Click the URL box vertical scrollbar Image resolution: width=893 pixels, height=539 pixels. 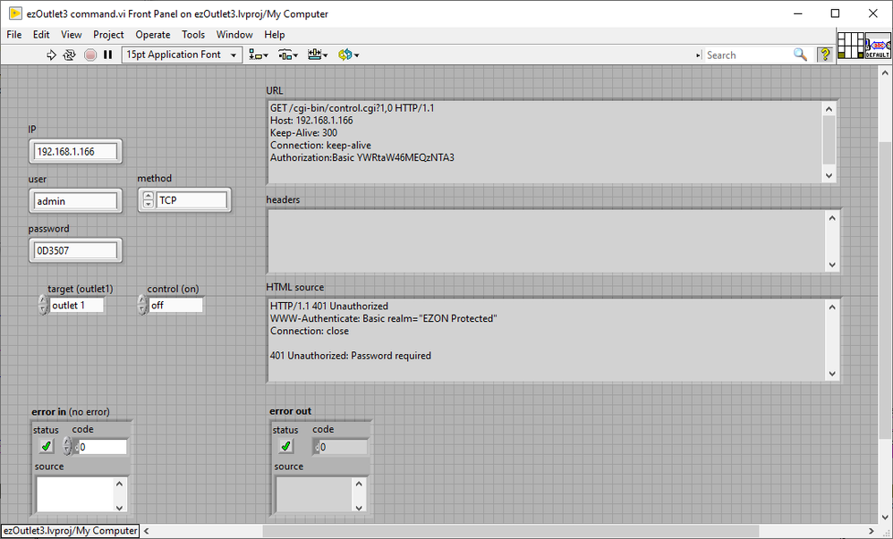coord(829,141)
